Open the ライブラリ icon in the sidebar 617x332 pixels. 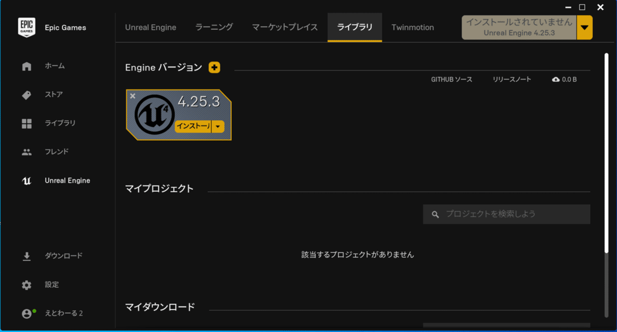point(26,123)
